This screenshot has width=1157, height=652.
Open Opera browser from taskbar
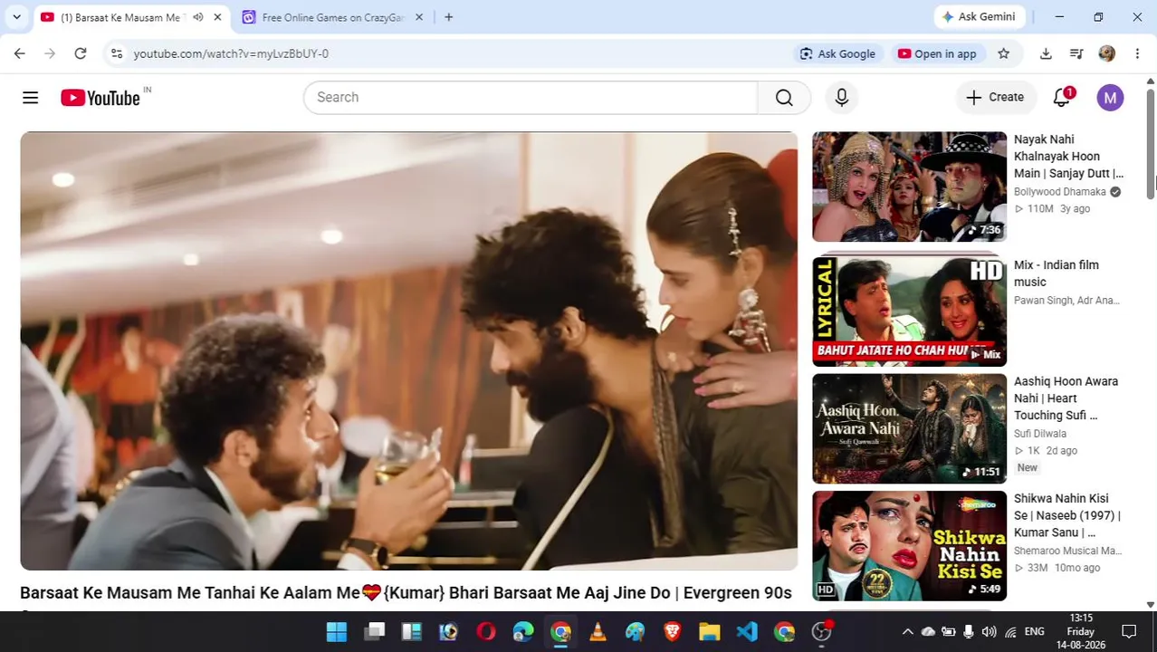(486, 631)
